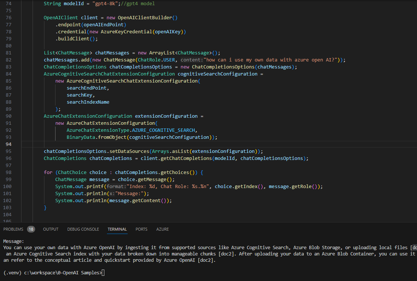Click the gpt4 model comment on line 74
Screen dimensions: 417x281
coord(137,3)
